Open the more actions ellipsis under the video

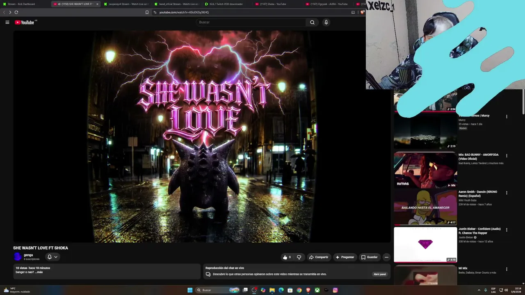pos(386,257)
